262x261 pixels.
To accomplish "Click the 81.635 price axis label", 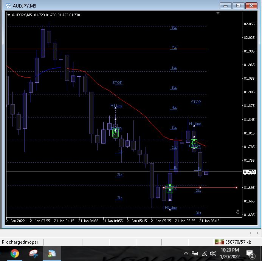I will coord(249,215).
